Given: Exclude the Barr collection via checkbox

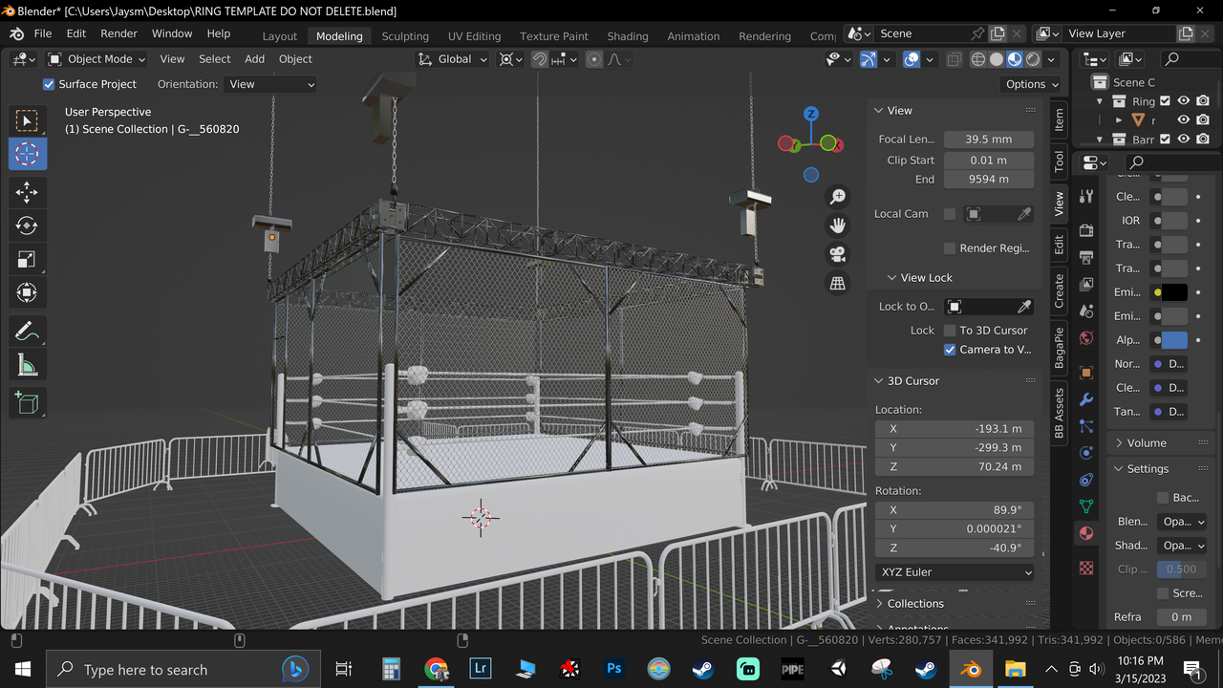Looking at the screenshot, I should [1165, 140].
